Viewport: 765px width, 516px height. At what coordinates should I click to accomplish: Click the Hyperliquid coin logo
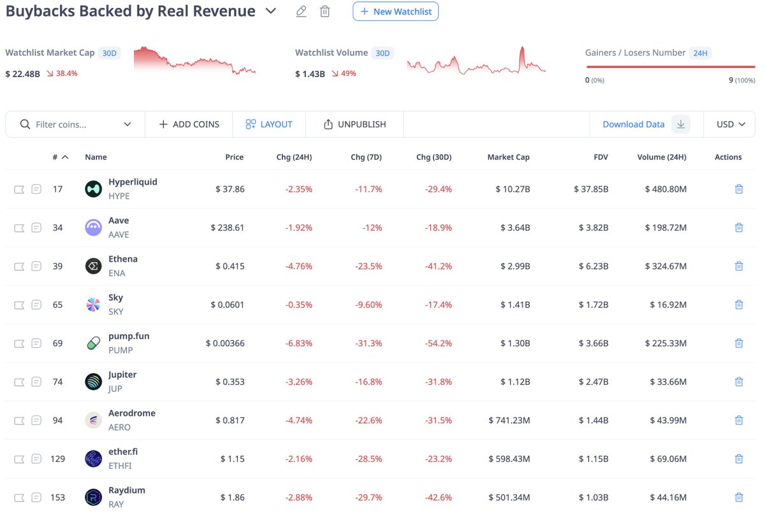coord(93,189)
